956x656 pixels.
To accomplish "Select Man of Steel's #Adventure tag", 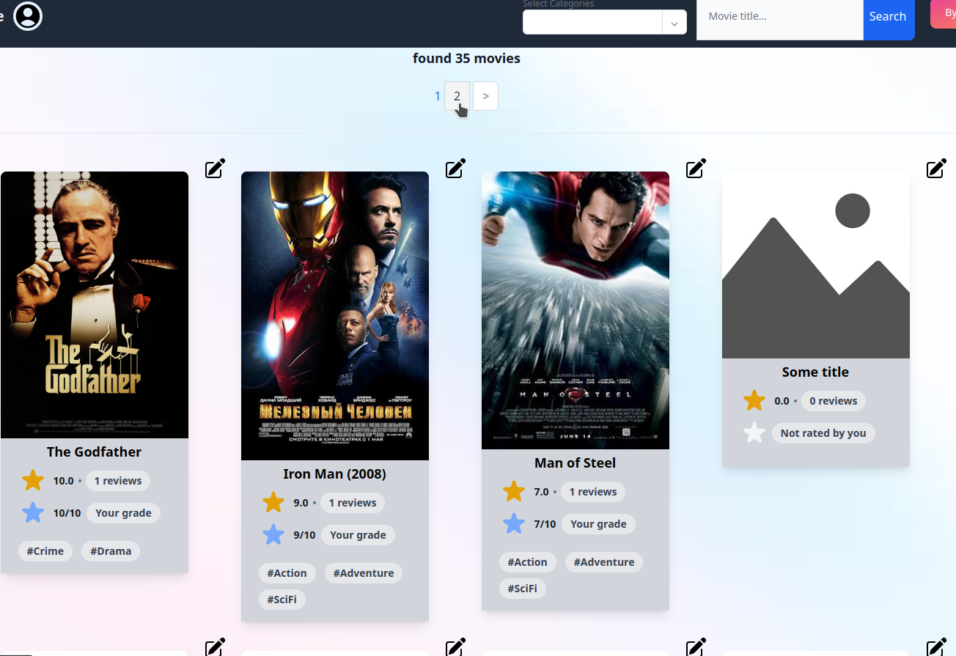I will 604,562.
